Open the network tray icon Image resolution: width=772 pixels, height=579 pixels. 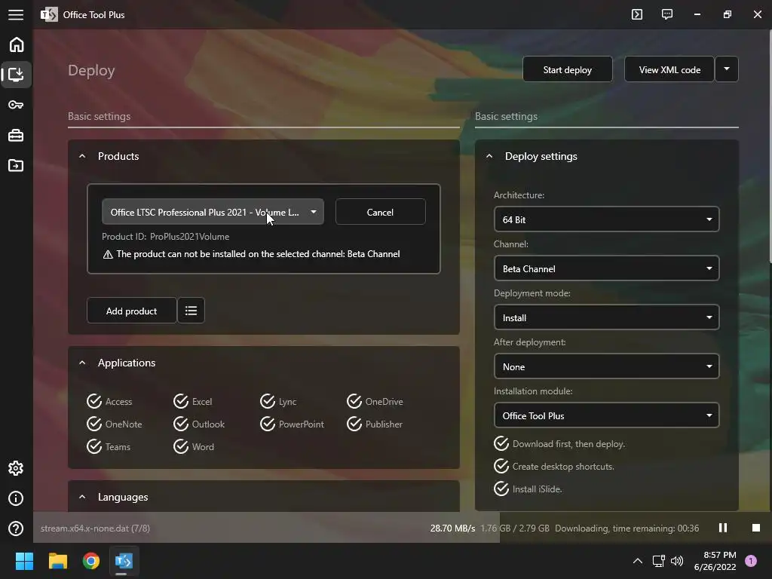(658, 561)
